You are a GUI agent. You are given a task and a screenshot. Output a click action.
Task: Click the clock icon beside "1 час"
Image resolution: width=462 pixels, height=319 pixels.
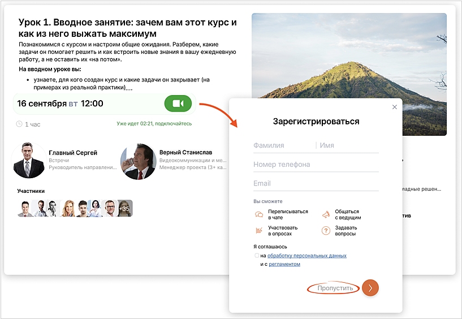pos(19,124)
